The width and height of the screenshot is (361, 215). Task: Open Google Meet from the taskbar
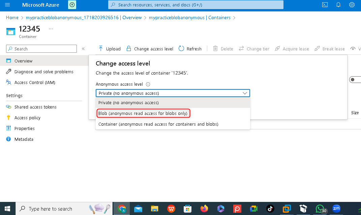[254, 209]
